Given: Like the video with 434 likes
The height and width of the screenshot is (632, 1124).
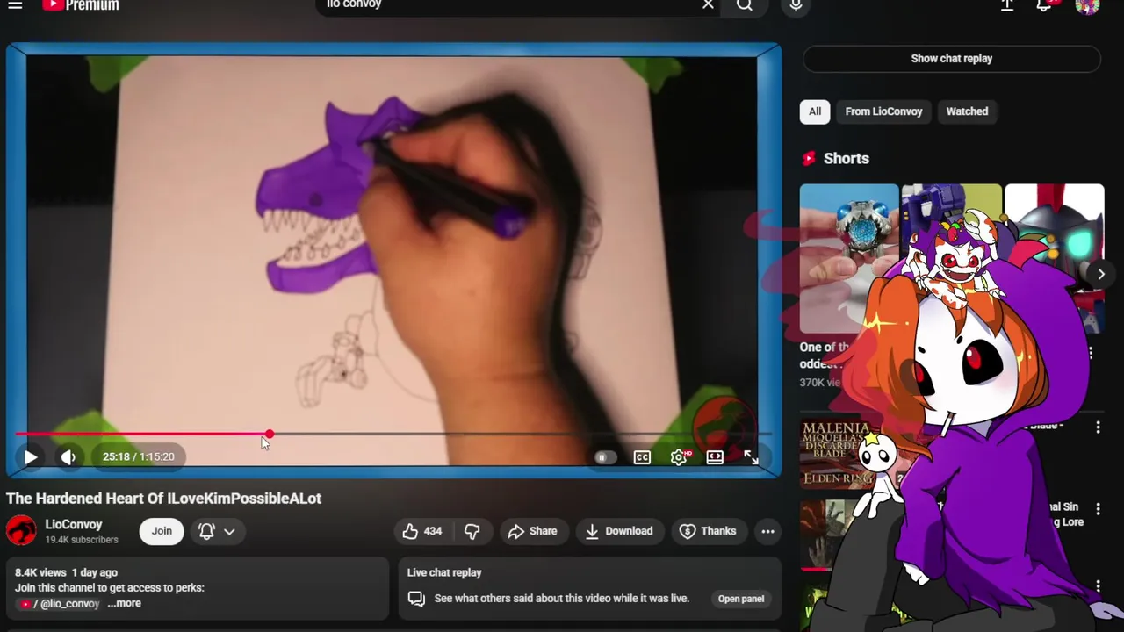Looking at the screenshot, I should click(422, 531).
